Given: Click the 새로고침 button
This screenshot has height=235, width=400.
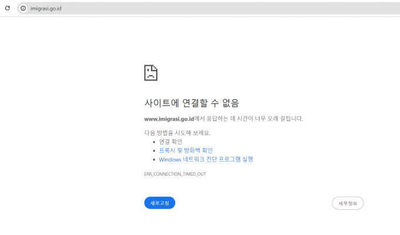Looking at the screenshot, I should point(160,203).
